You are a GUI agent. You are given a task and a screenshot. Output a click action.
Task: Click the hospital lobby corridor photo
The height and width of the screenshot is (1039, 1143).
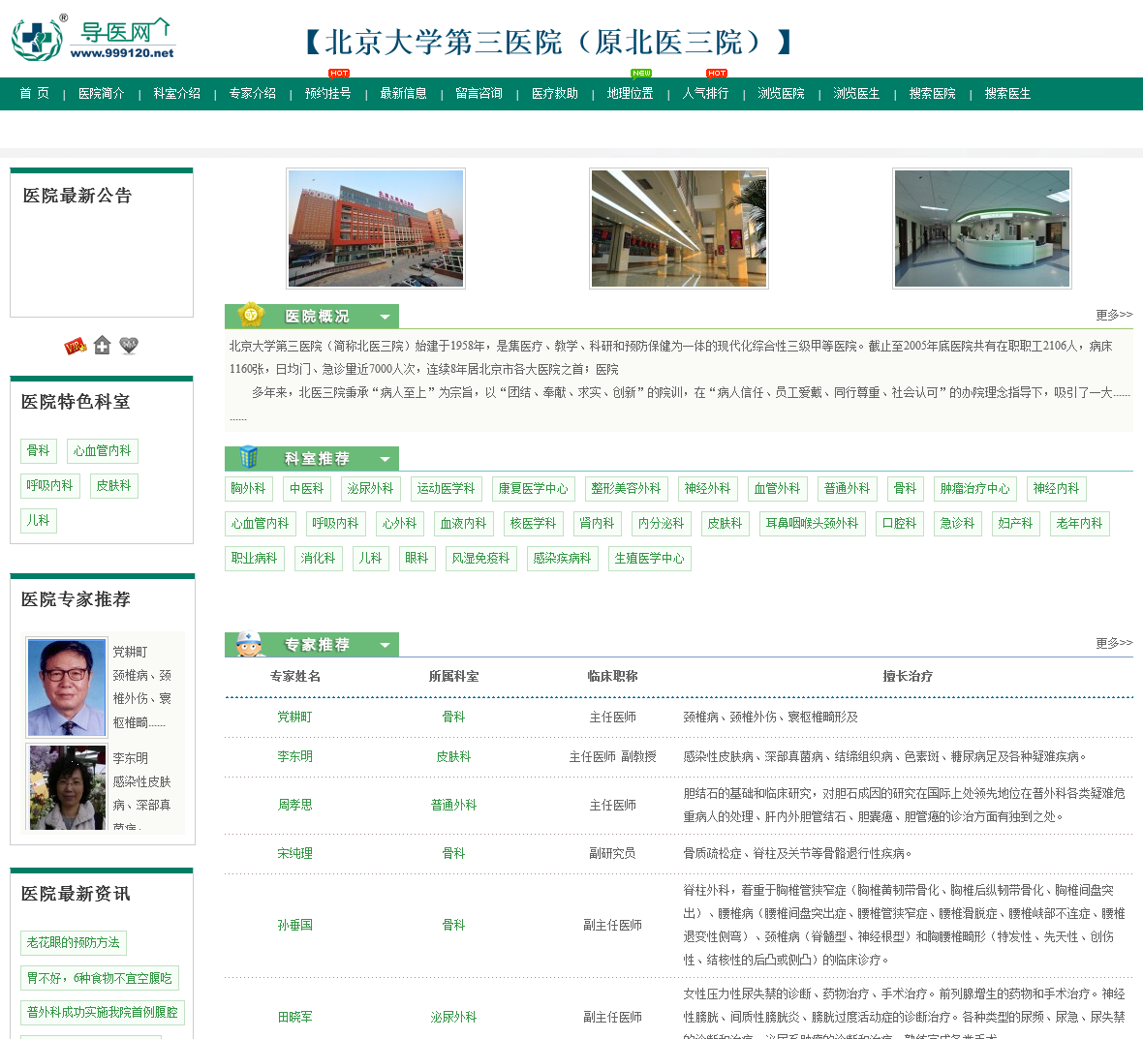tap(679, 229)
